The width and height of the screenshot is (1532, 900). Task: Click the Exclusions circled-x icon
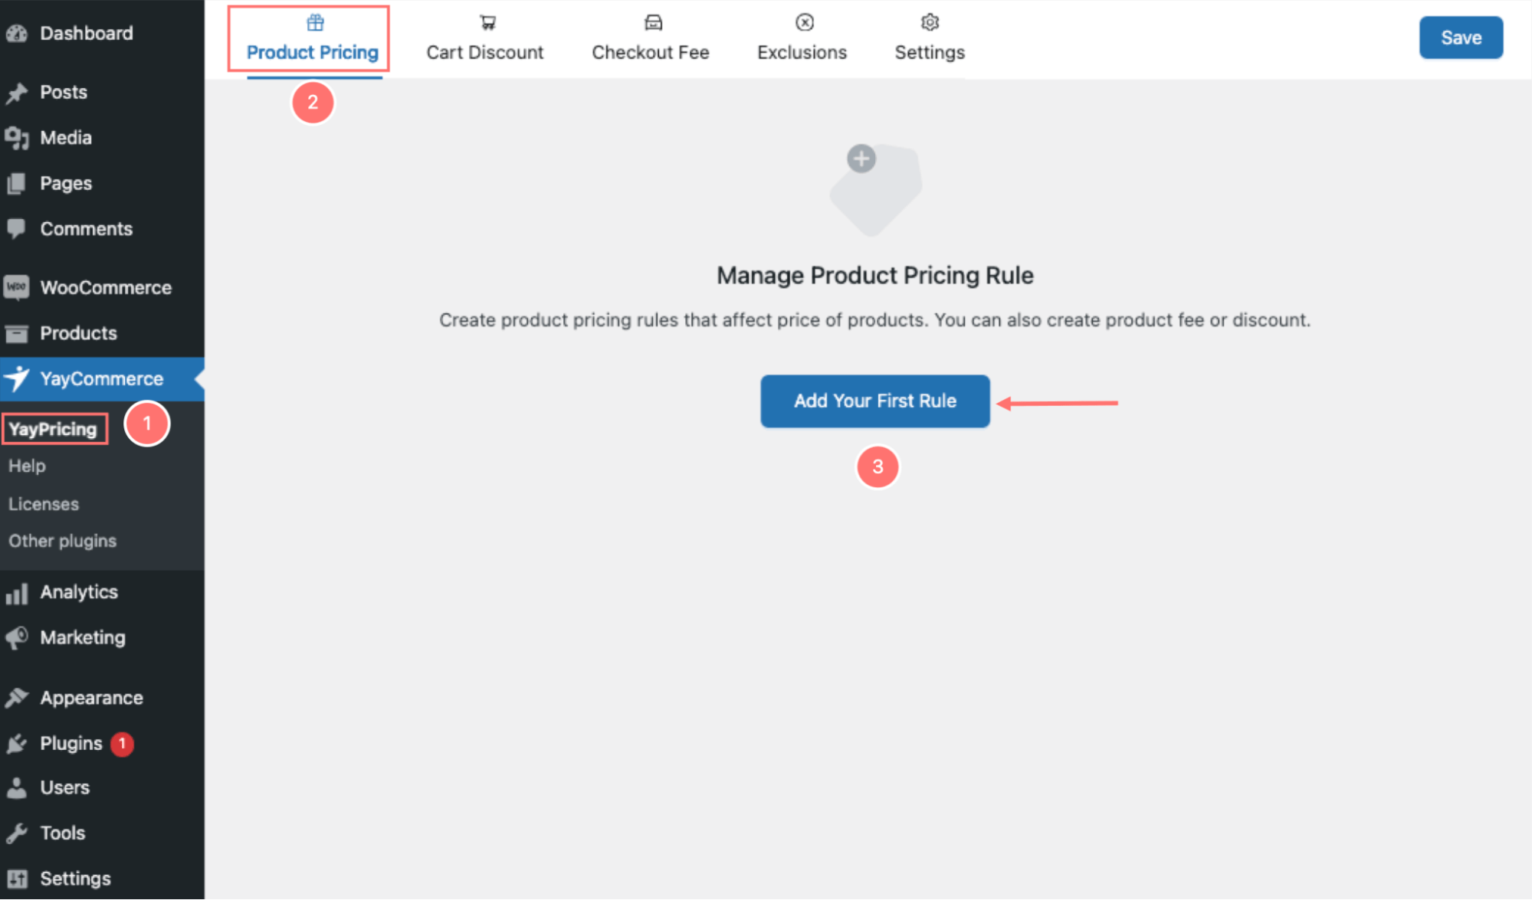[x=804, y=23]
